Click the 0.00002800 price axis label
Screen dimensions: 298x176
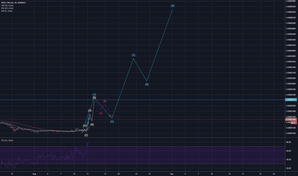[291, 84]
